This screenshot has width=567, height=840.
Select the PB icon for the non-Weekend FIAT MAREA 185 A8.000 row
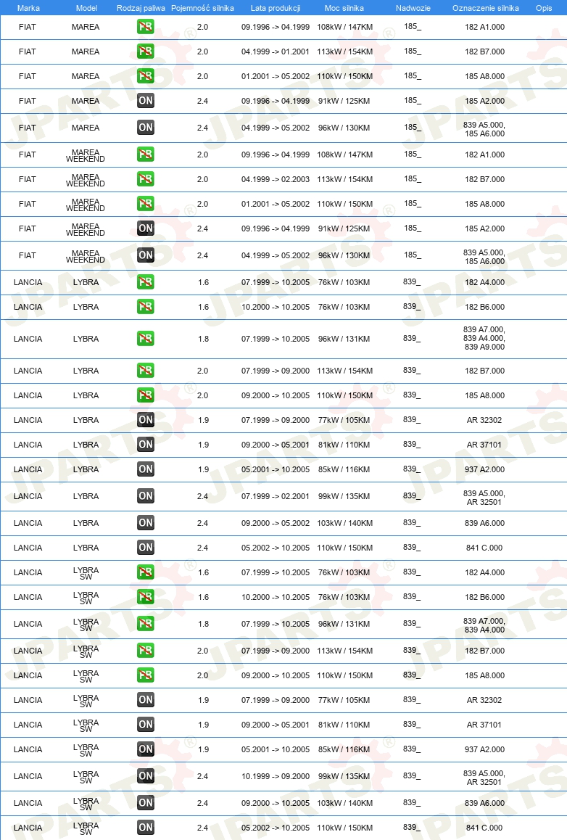tap(146, 76)
